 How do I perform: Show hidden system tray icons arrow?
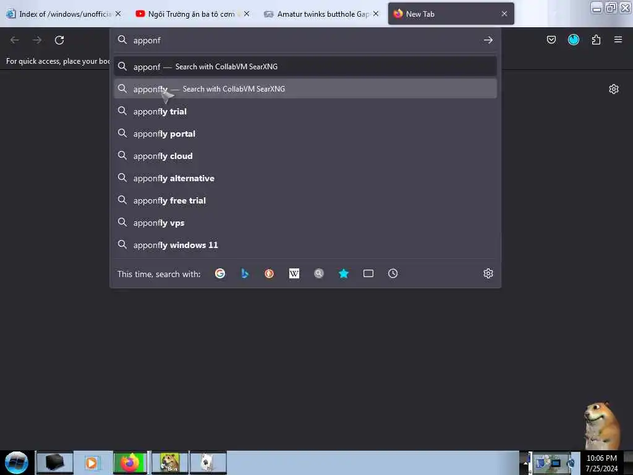[525, 463]
